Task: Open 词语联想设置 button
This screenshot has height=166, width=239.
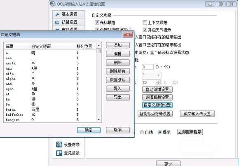Action: tap(157, 97)
